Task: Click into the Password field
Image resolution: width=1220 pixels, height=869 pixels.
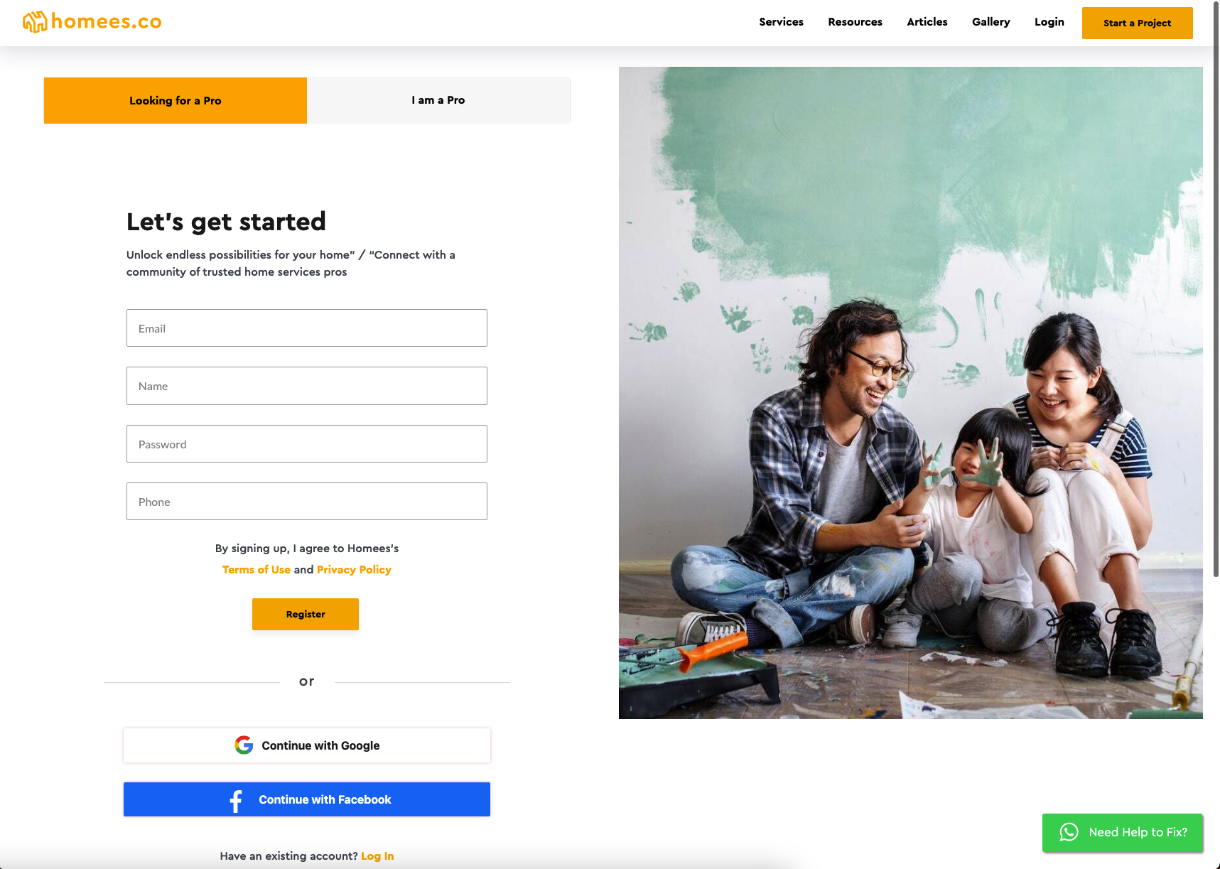Action: 307,444
